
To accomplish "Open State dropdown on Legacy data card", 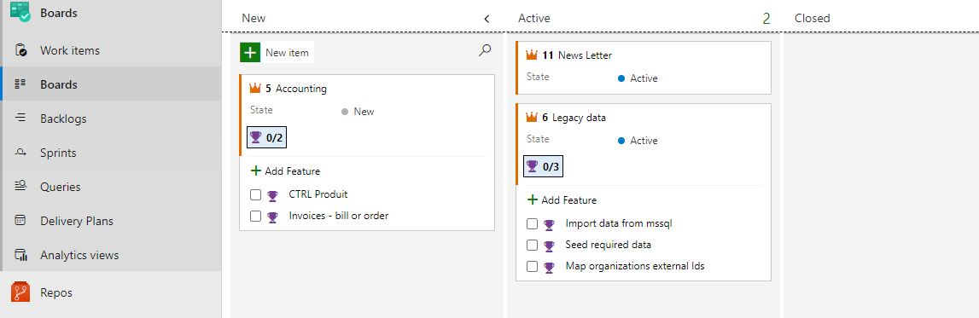I will click(x=638, y=141).
